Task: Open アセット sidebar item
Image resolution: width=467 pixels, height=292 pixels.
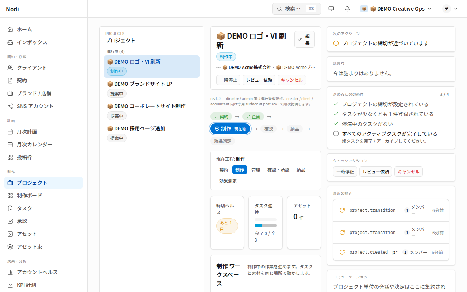Action: (x=43, y=234)
